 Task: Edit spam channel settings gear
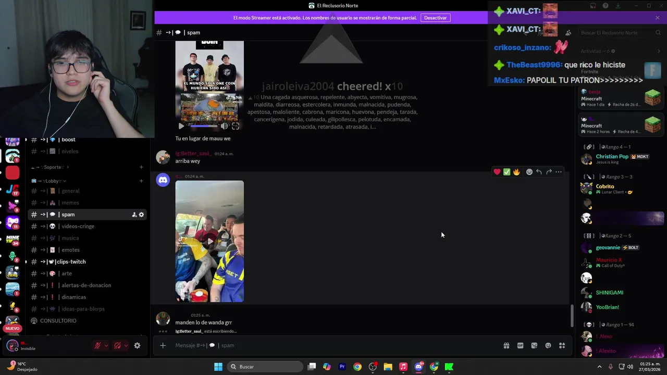click(x=141, y=215)
